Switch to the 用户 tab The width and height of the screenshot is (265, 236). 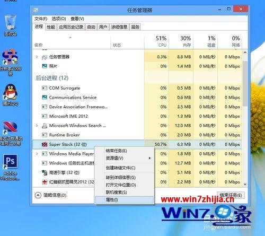(x=103, y=27)
